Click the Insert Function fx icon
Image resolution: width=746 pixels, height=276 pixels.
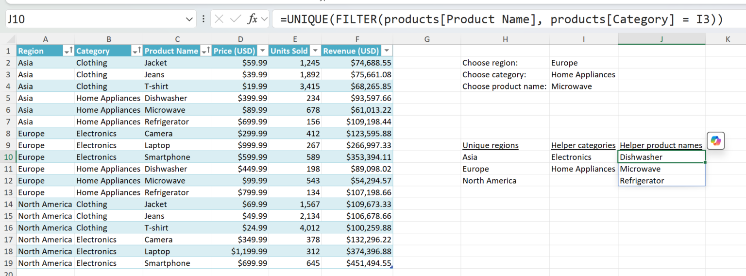(x=252, y=19)
